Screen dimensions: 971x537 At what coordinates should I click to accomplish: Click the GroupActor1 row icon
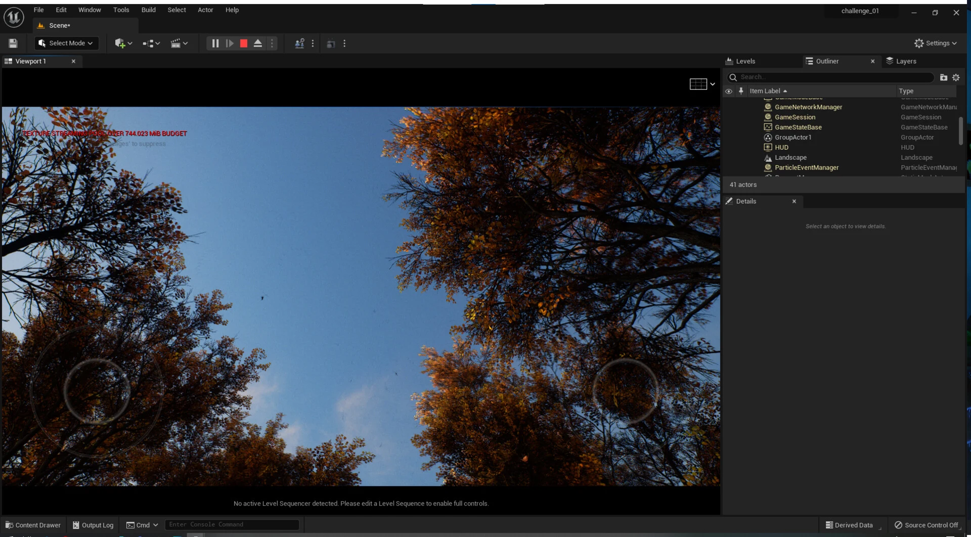pyautogui.click(x=768, y=138)
